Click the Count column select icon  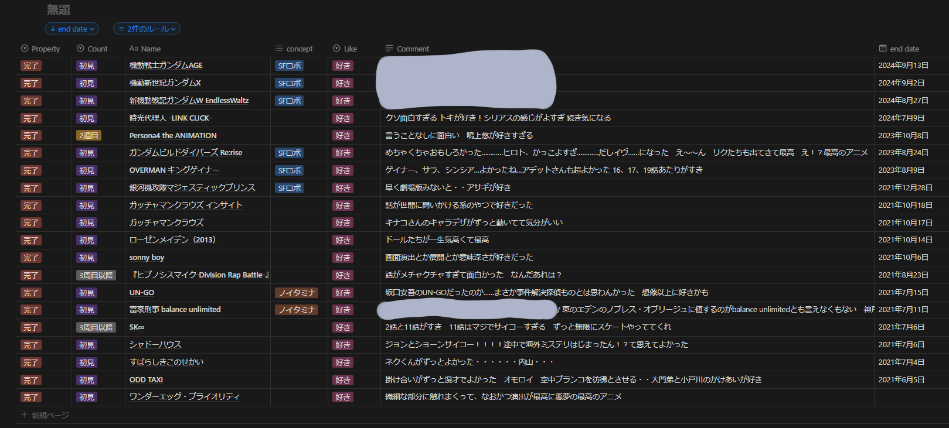81,49
